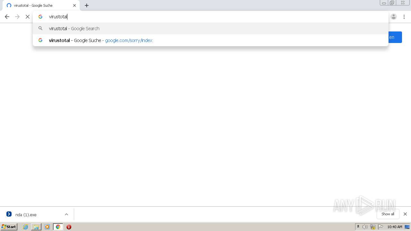Click Show all downloads

(x=388, y=214)
